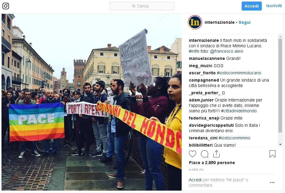Open @francesco.alesi photo credit link
This screenshot has width=285, height=193.
227,51
